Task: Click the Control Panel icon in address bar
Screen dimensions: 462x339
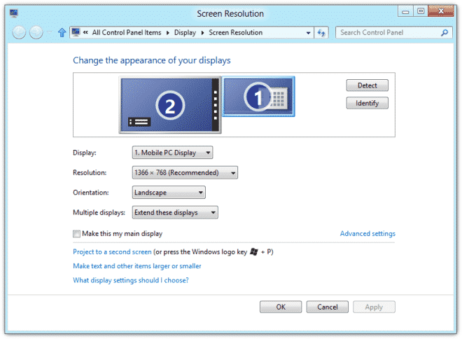Action: click(75, 32)
